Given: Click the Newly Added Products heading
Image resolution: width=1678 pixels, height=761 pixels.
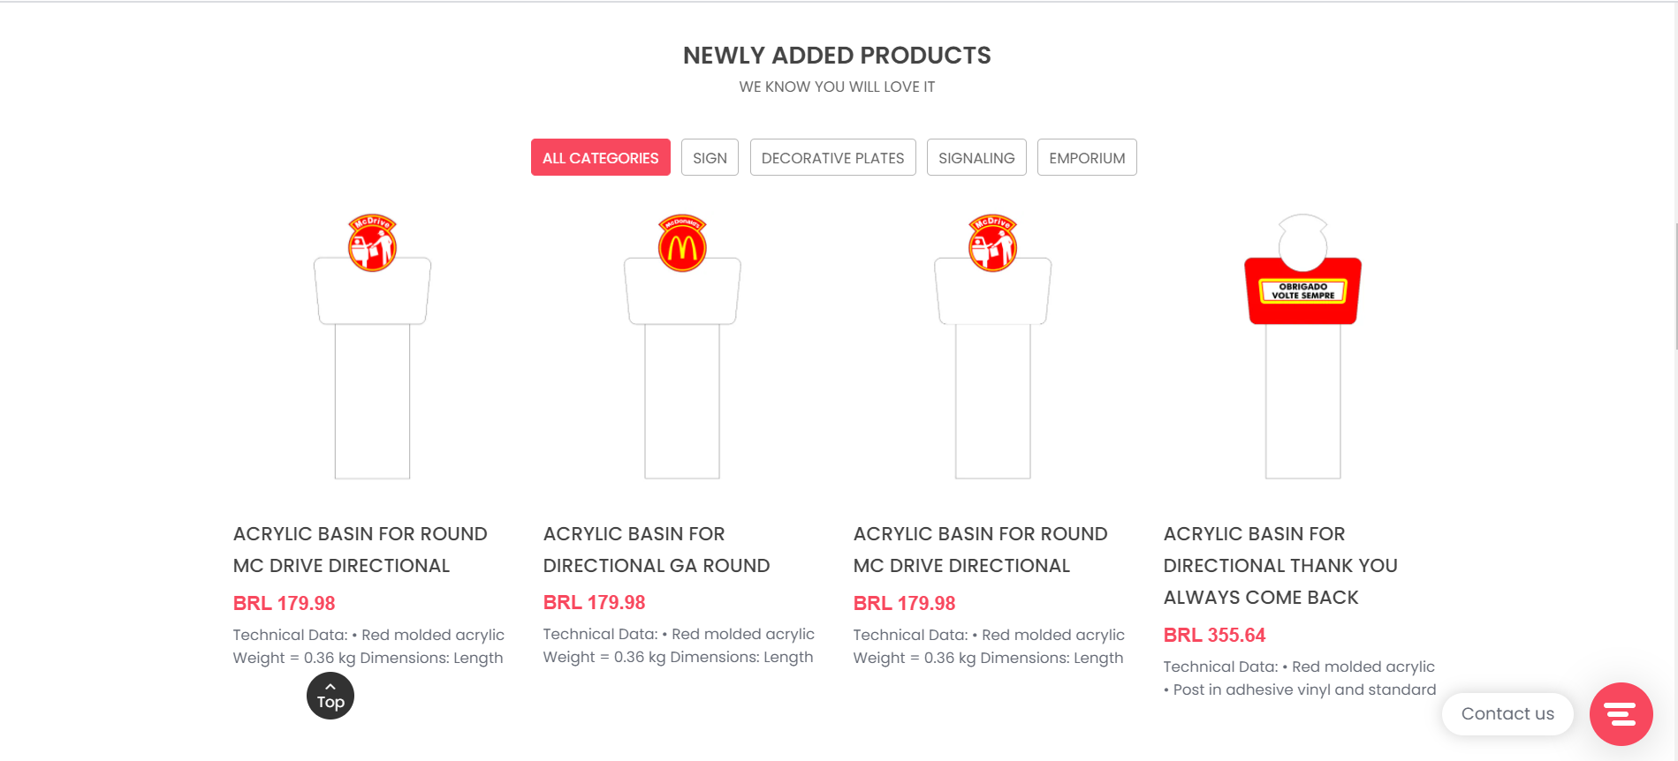Looking at the screenshot, I should click(x=837, y=56).
